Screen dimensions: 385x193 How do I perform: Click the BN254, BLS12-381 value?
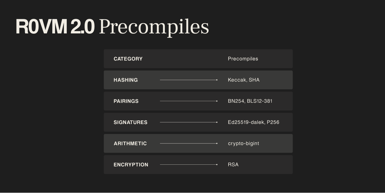pyautogui.click(x=250, y=101)
